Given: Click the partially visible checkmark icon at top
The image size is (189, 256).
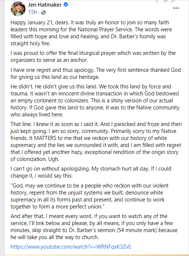Looking at the screenshot, I should (x=173, y=1).
